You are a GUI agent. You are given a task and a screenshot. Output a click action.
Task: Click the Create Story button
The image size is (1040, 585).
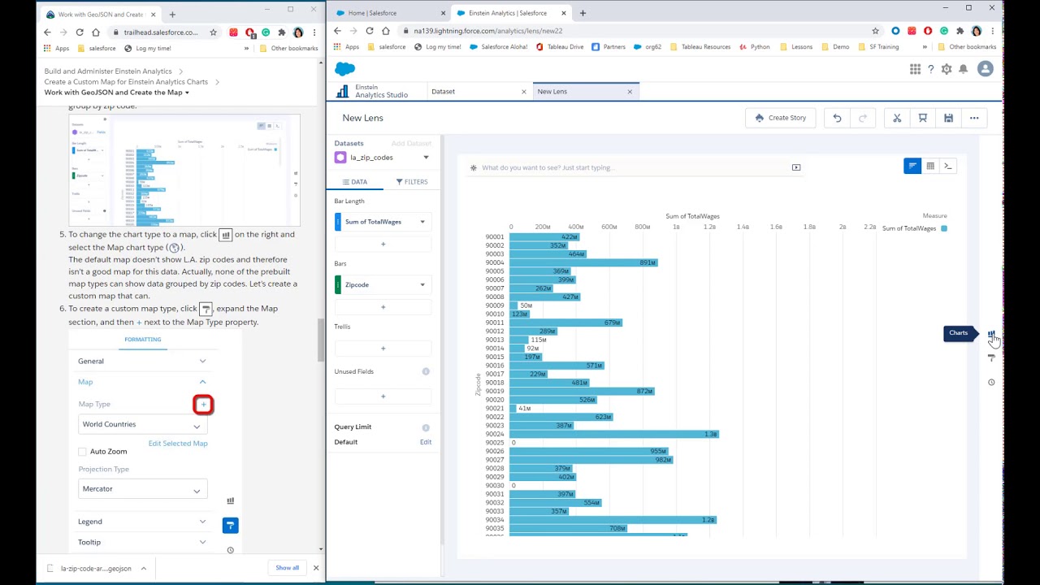pos(781,118)
